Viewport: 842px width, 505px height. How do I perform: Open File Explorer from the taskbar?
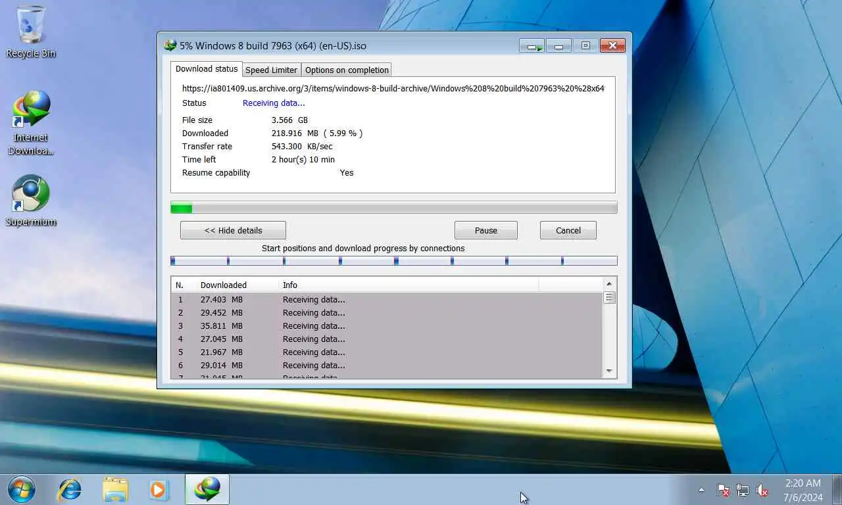click(115, 489)
